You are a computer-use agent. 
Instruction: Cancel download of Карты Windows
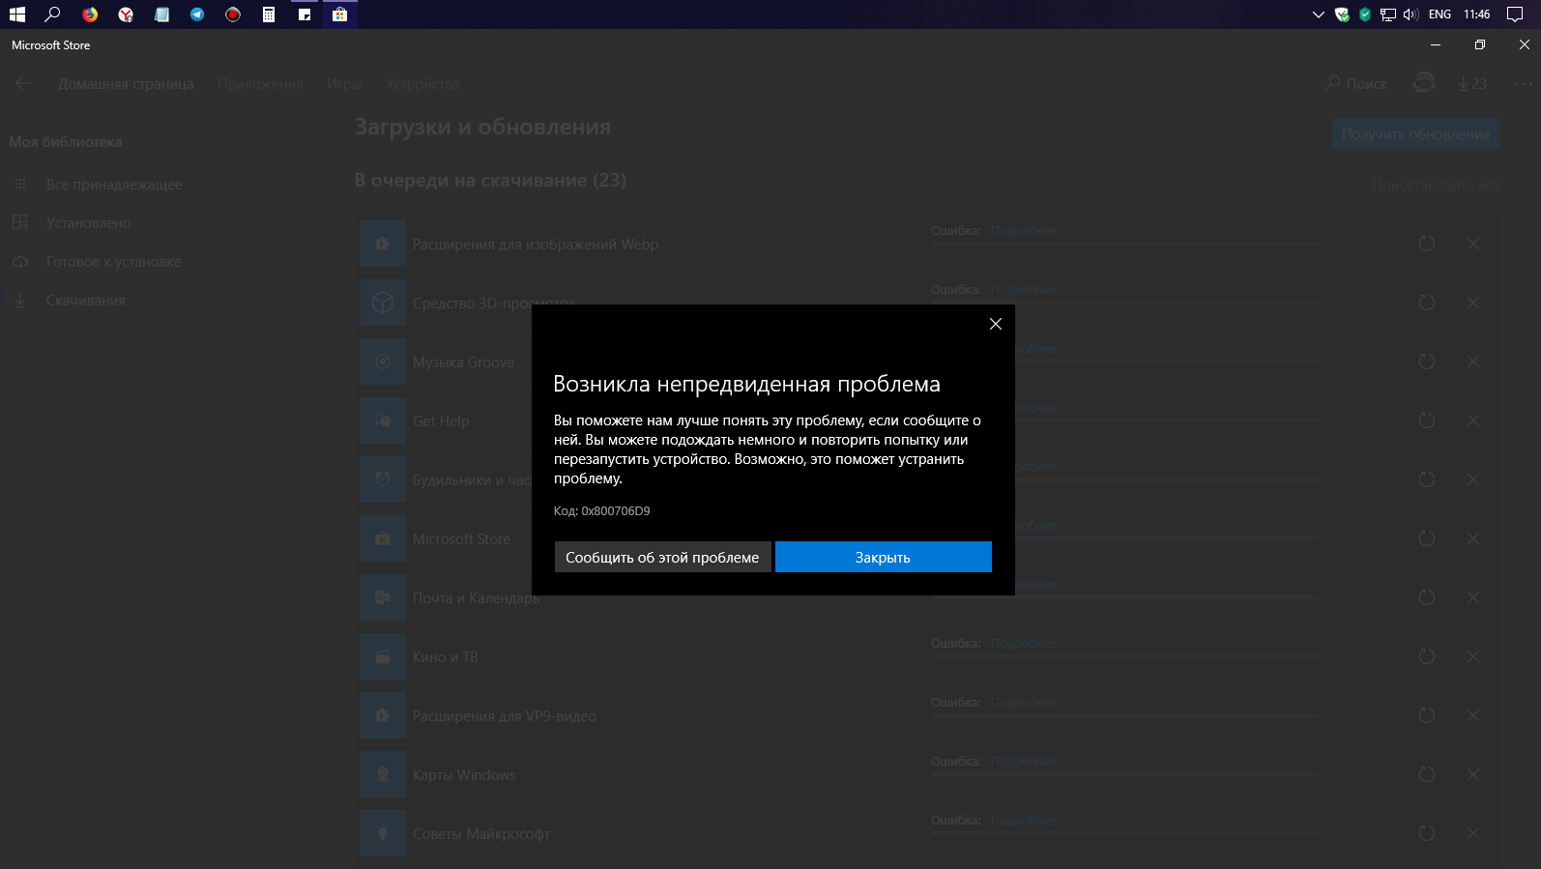pyautogui.click(x=1473, y=774)
